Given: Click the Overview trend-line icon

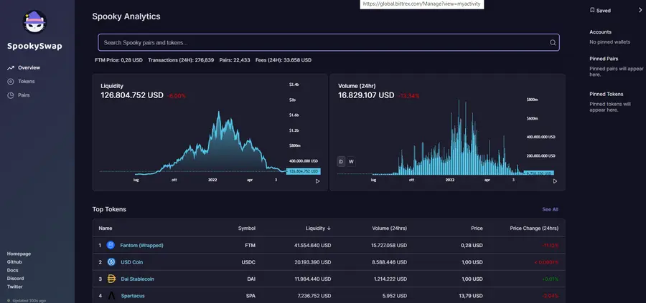Looking at the screenshot, I should (x=11, y=68).
